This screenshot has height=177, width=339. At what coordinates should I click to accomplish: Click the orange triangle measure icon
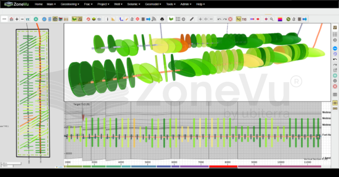[113, 19]
